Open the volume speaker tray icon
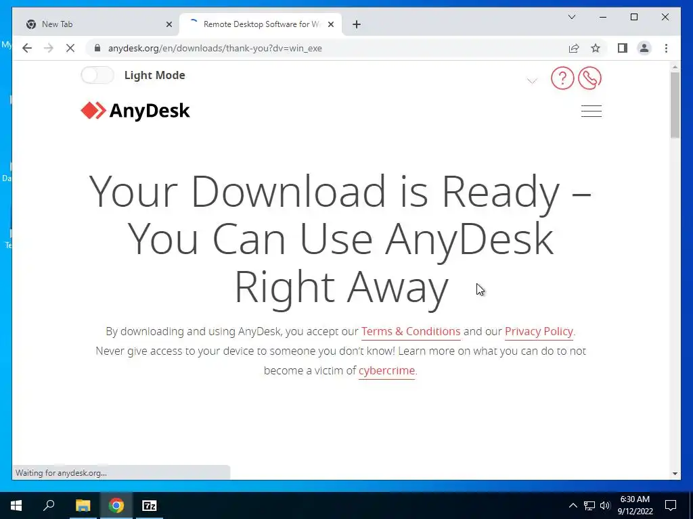The width and height of the screenshot is (693, 519). point(605,505)
